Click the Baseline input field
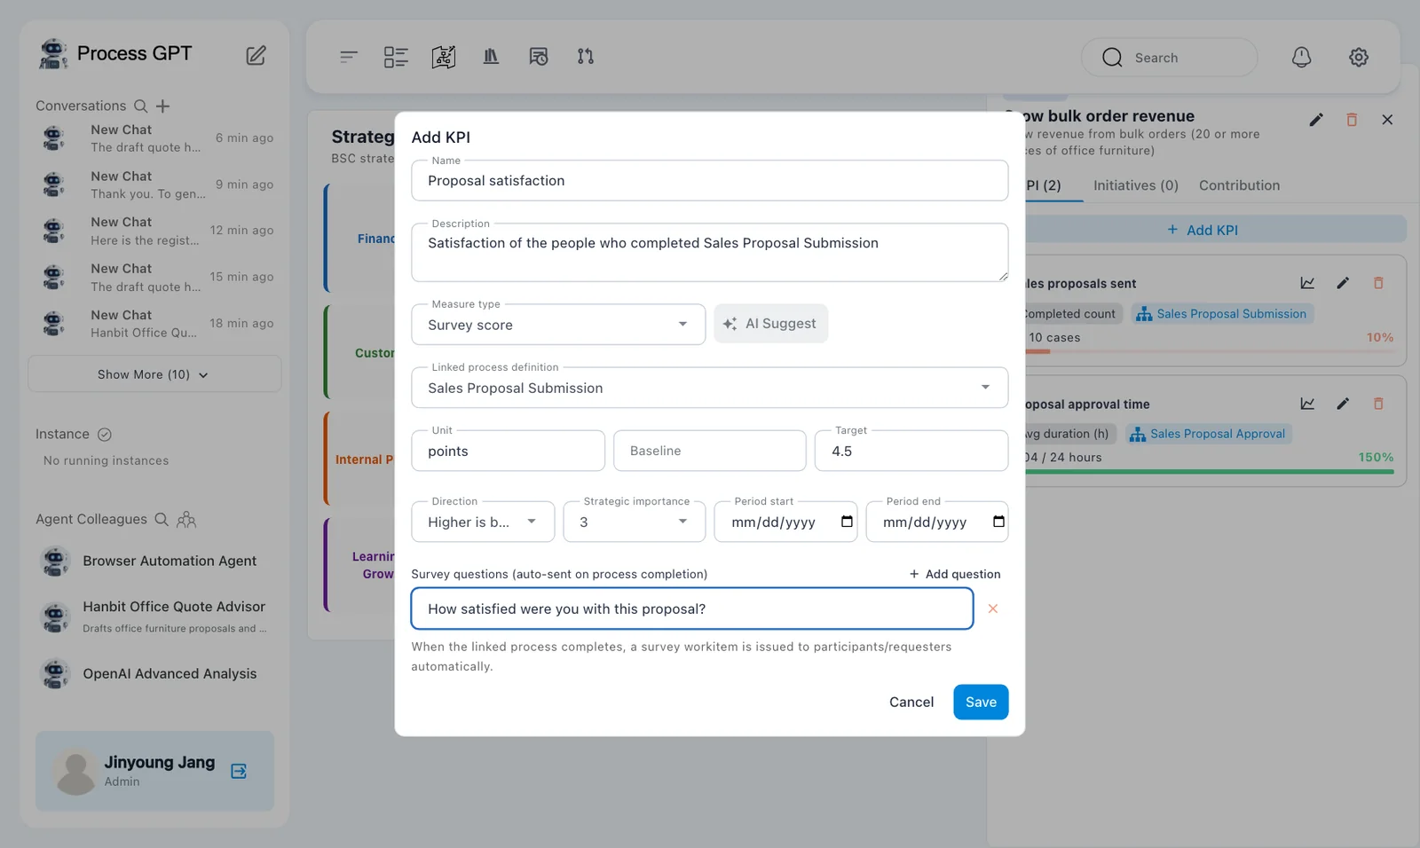 [x=710, y=451]
